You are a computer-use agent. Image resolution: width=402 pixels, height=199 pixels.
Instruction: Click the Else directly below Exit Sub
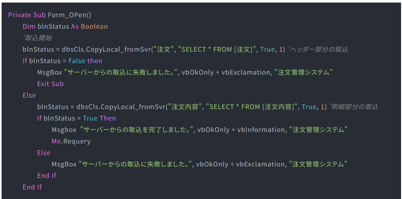pos(29,95)
